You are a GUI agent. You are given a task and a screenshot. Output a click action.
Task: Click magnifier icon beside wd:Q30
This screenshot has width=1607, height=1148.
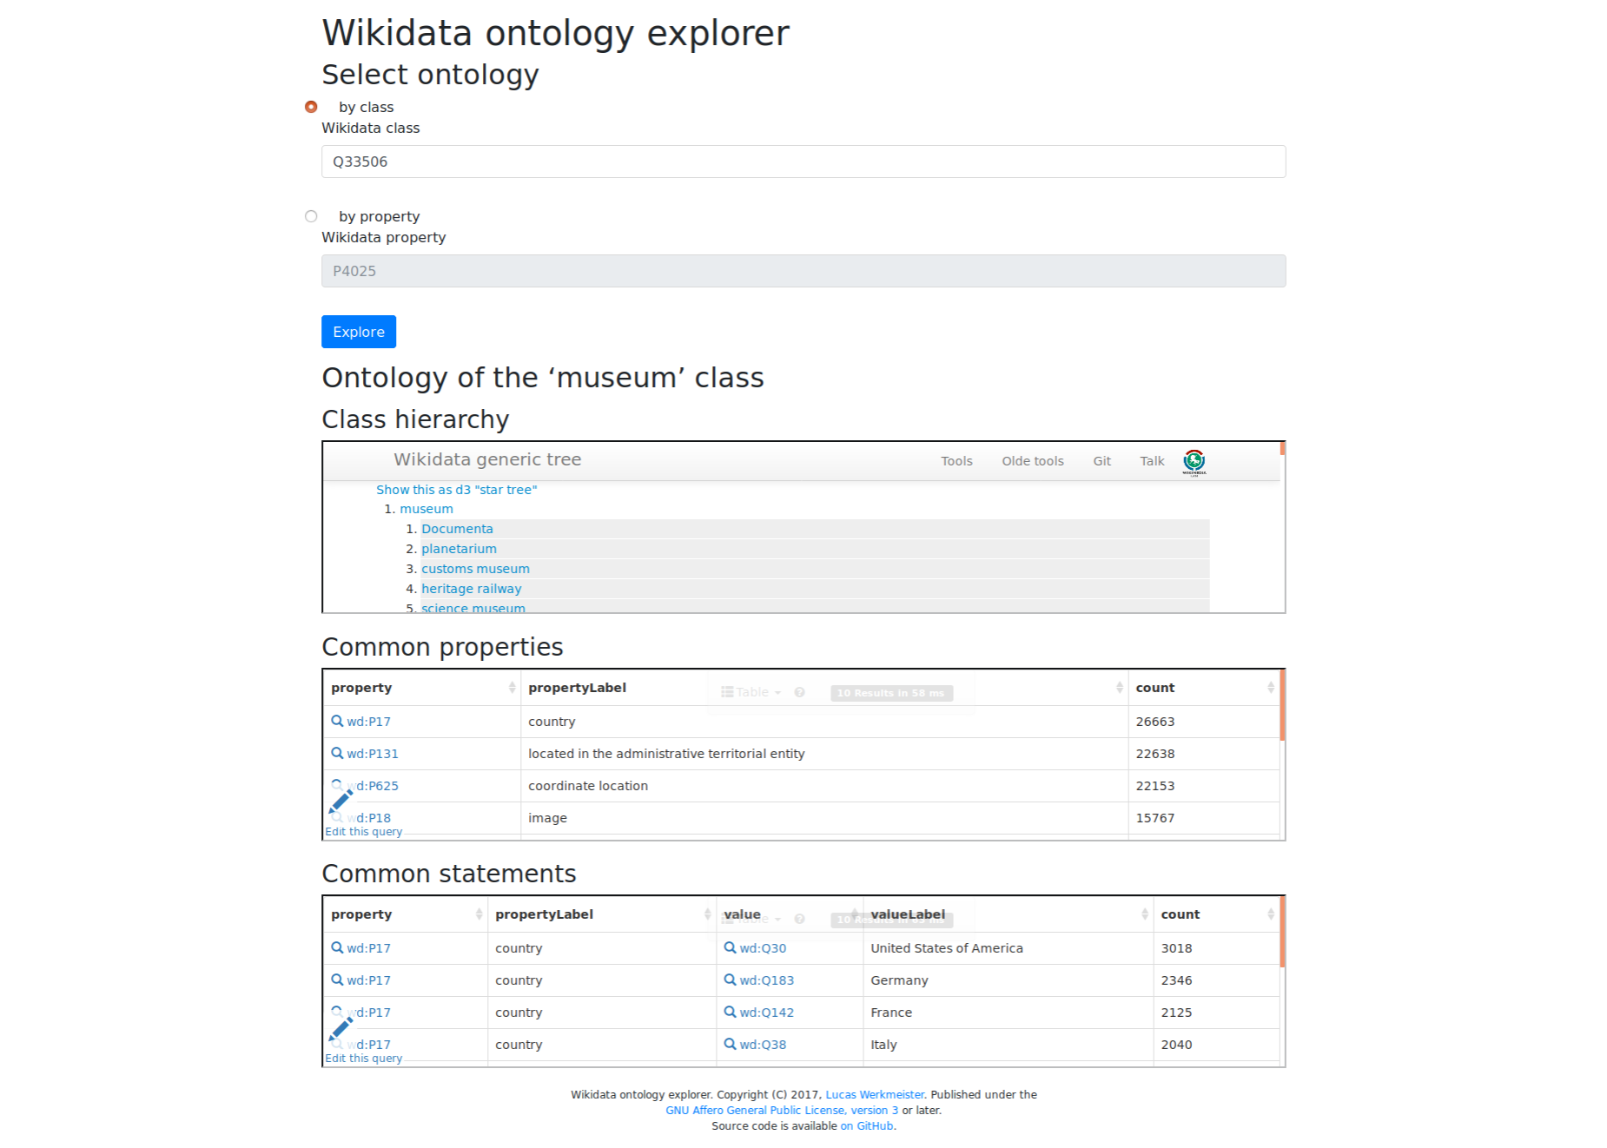coord(730,947)
